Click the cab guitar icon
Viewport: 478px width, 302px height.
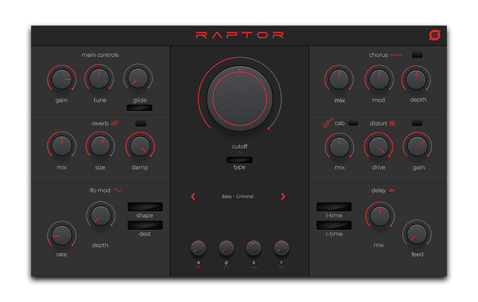(x=325, y=123)
